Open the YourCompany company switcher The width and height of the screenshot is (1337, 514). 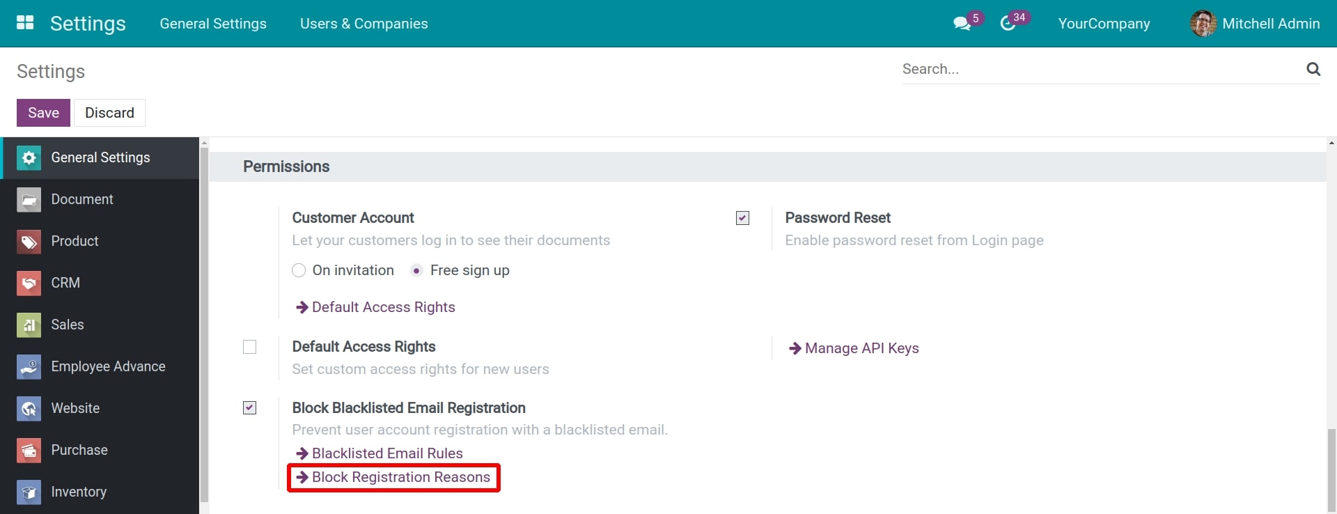tap(1103, 23)
